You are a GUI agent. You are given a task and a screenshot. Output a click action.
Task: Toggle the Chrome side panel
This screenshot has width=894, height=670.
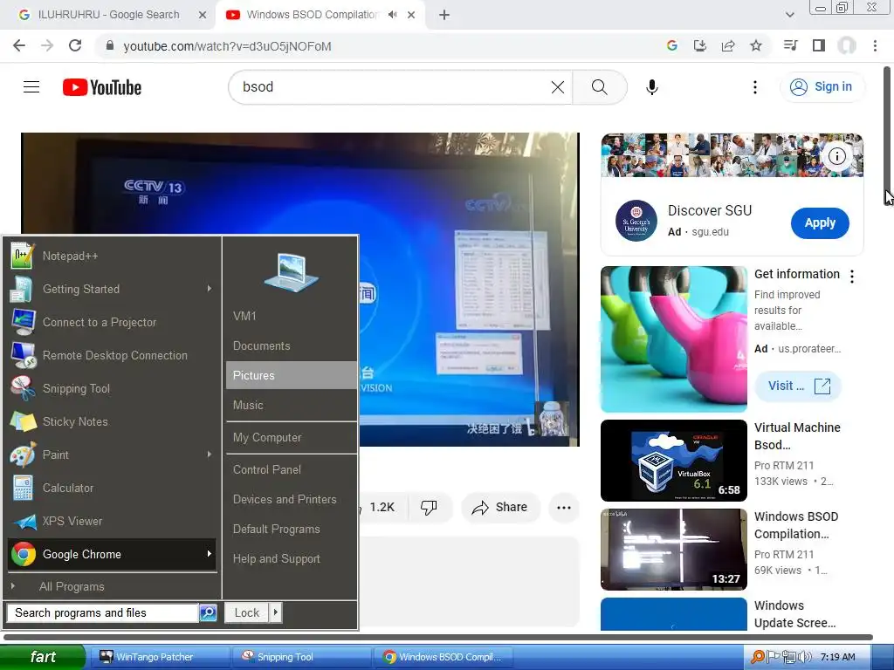point(819,45)
